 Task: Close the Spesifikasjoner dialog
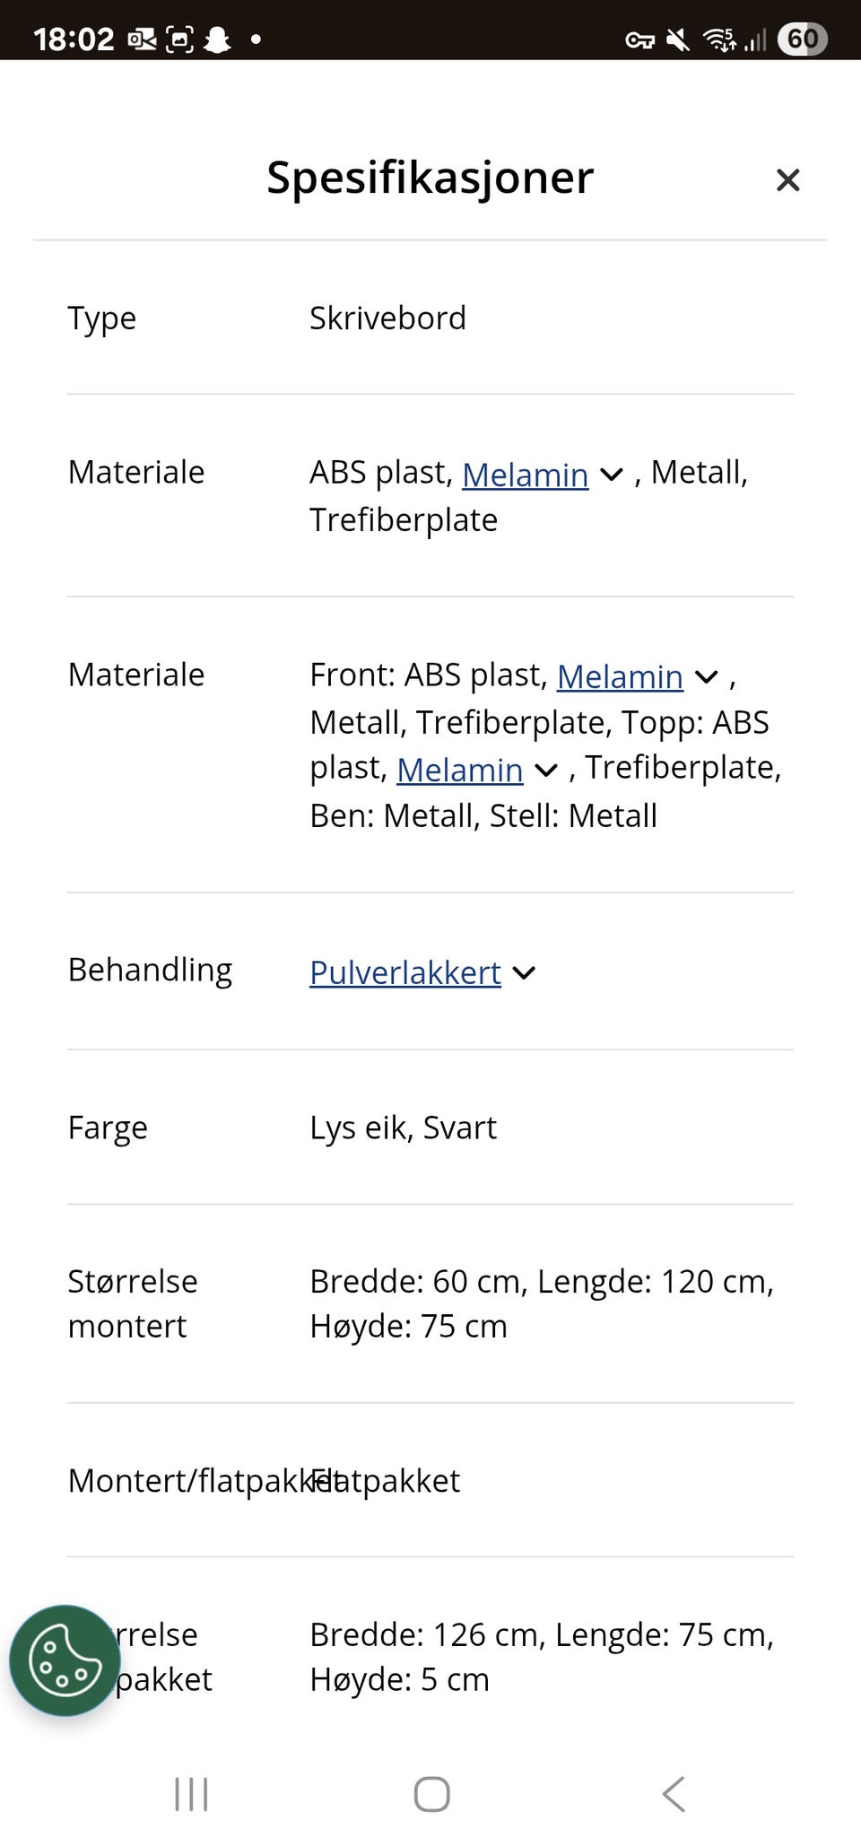click(x=787, y=179)
